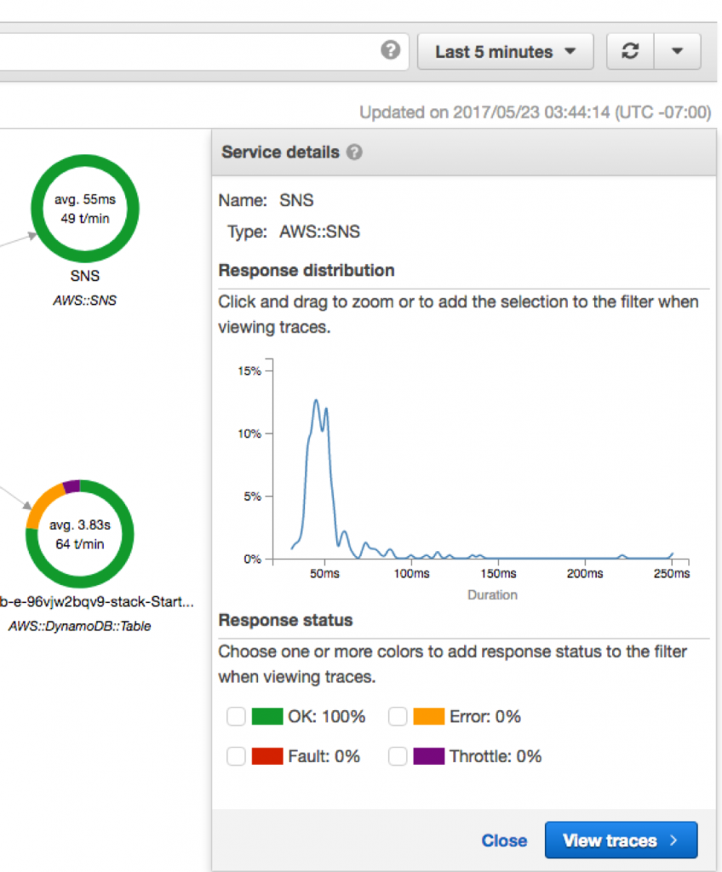Click the "avg. 3.83s" text in DynamoDB node
Viewport: 722px width, 872px height.
(80, 525)
